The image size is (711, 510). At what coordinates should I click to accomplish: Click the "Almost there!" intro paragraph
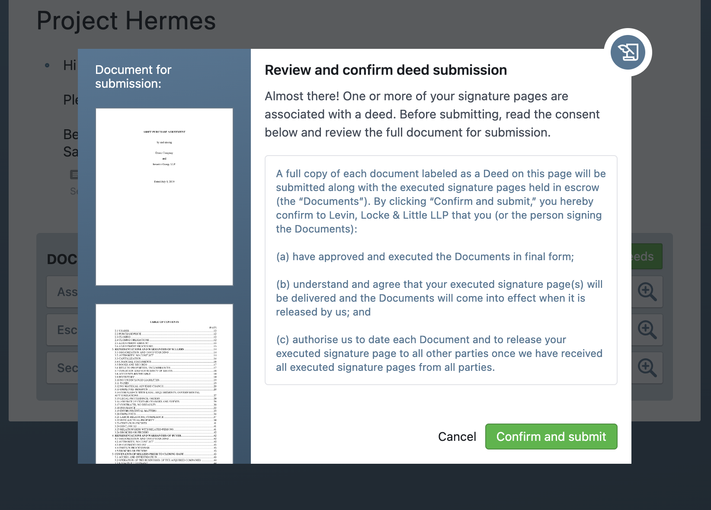tap(432, 114)
